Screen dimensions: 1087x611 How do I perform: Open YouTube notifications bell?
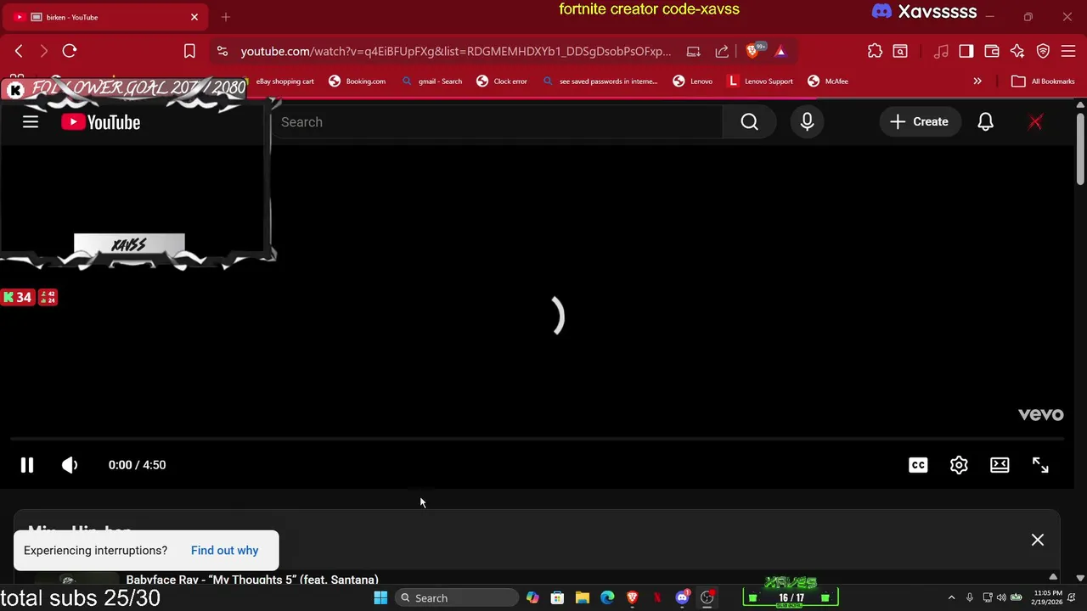click(985, 122)
